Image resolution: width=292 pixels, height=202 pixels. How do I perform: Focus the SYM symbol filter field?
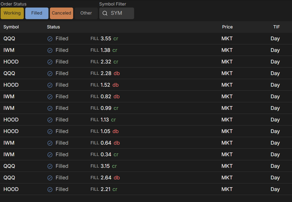tap(117, 13)
